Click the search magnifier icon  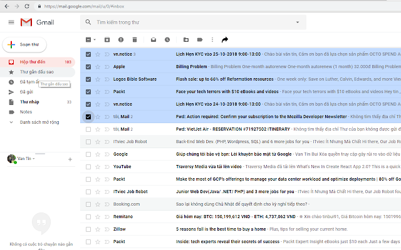[x=88, y=22]
